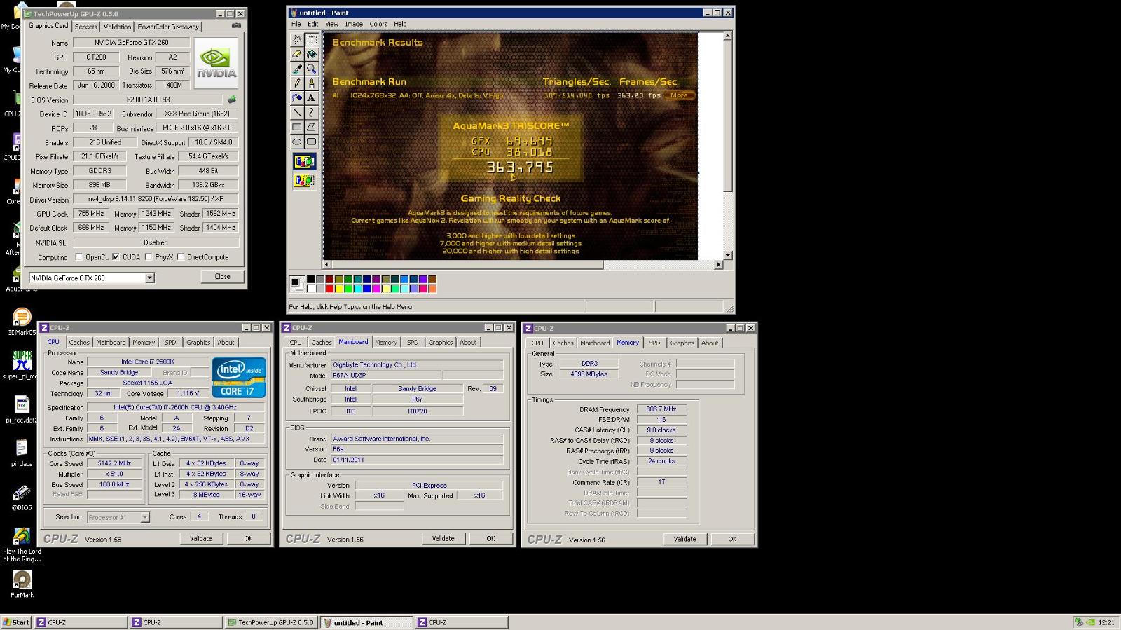1121x630 pixels.
Task: Select the Ellipse tool in Paint
Action: (x=297, y=142)
